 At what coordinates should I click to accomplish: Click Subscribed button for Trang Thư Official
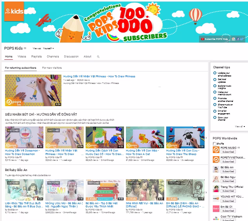228,191
